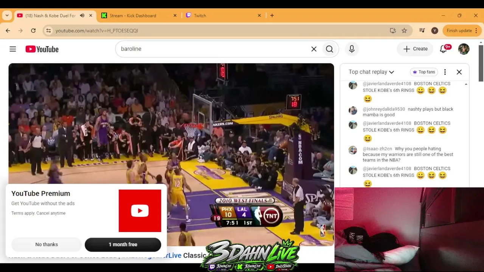
Task: Search with your voice microphone
Action: click(x=352, y=49)
